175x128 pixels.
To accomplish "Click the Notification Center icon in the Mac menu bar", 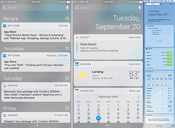I will [172, 1].
